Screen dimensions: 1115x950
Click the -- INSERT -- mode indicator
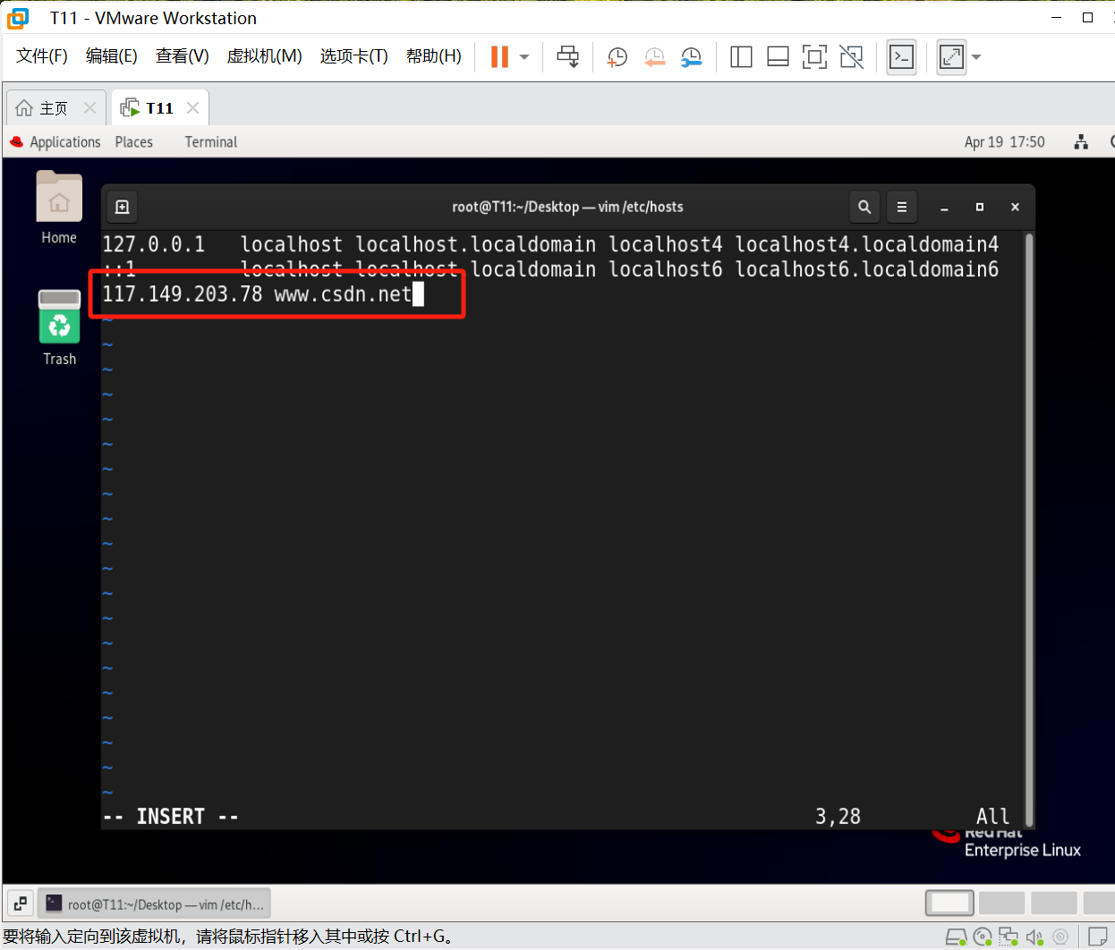(171, 816)
